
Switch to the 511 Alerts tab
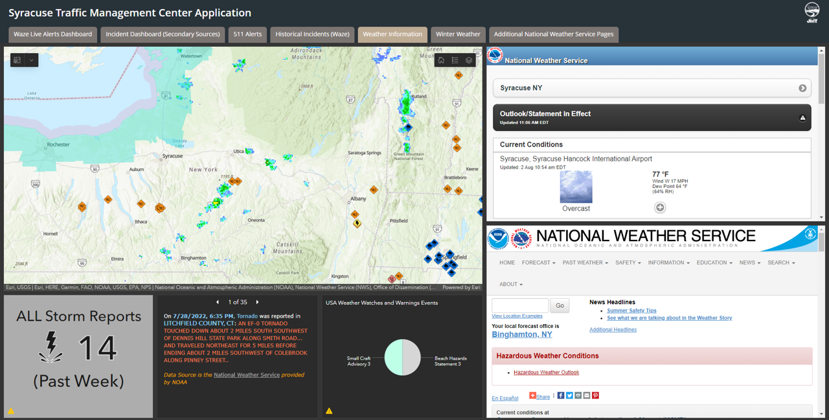[x=247, y=34]
